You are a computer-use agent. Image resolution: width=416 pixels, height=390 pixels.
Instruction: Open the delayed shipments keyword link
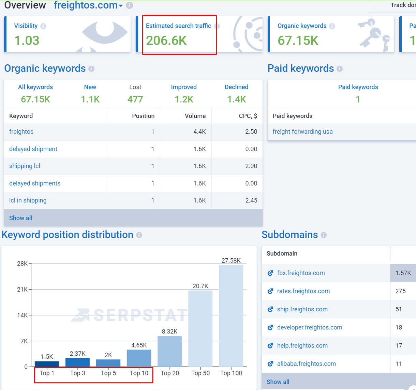point(35,183)
